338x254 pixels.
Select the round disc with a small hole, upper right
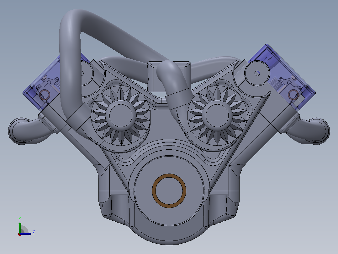point(257,73)
